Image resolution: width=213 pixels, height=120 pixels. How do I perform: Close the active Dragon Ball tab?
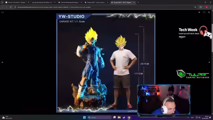(134, 2)
